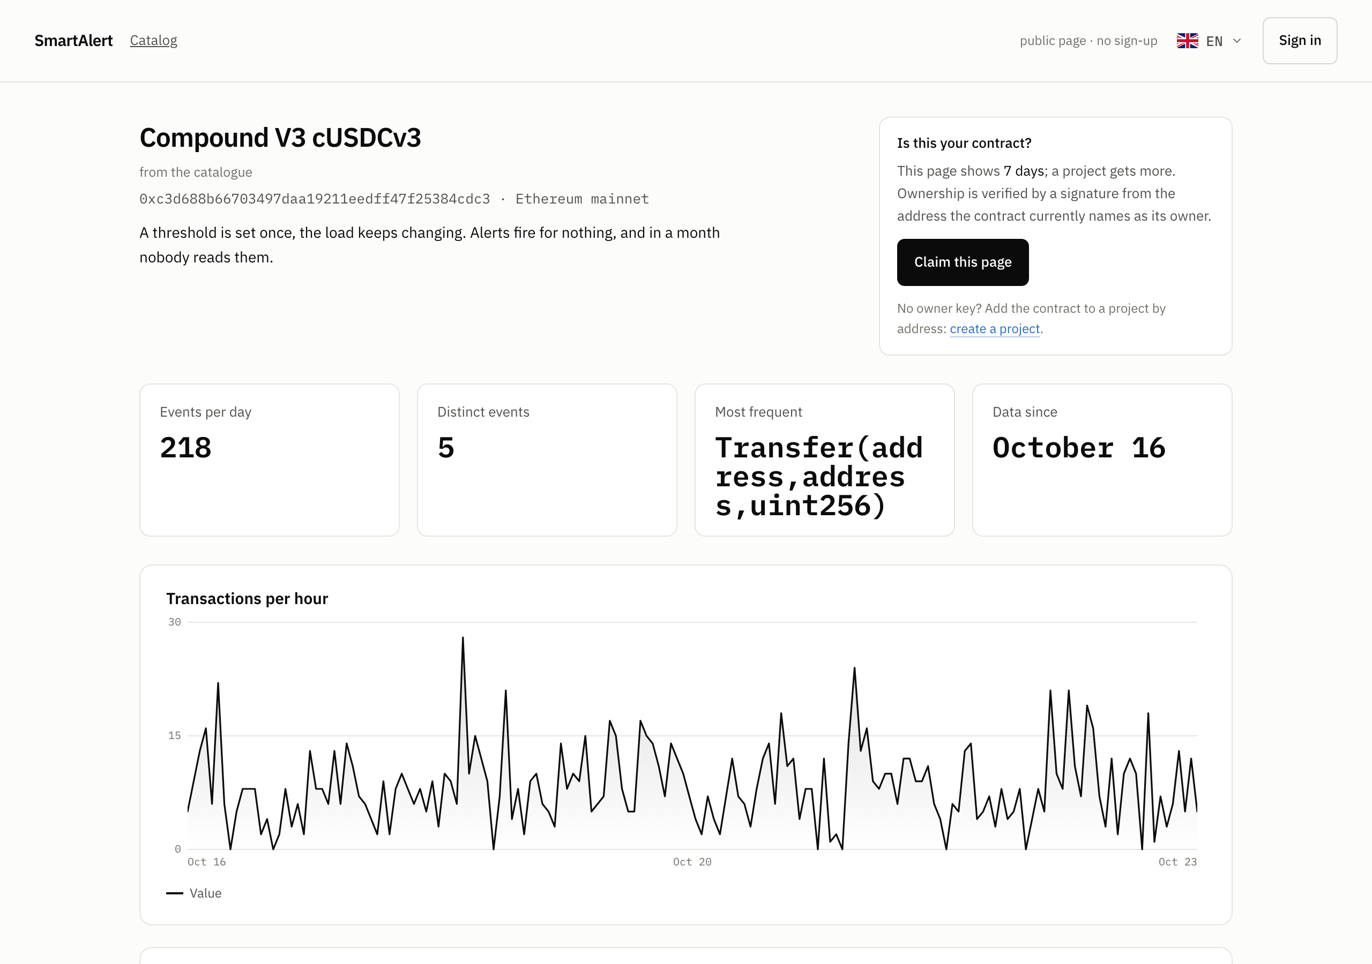Go to the SmartAlert home logo

coord(73,41)
